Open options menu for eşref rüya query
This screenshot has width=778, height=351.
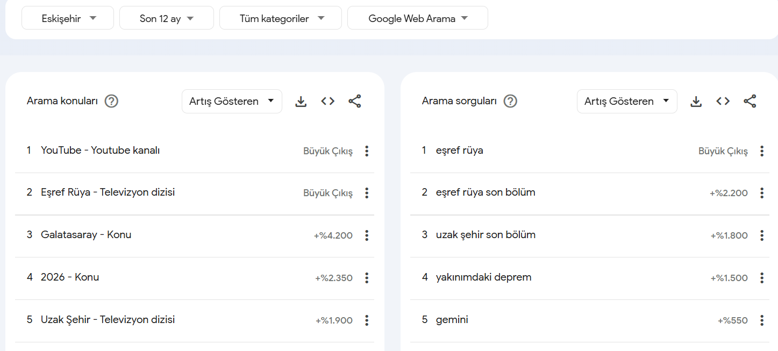(761, 151)
